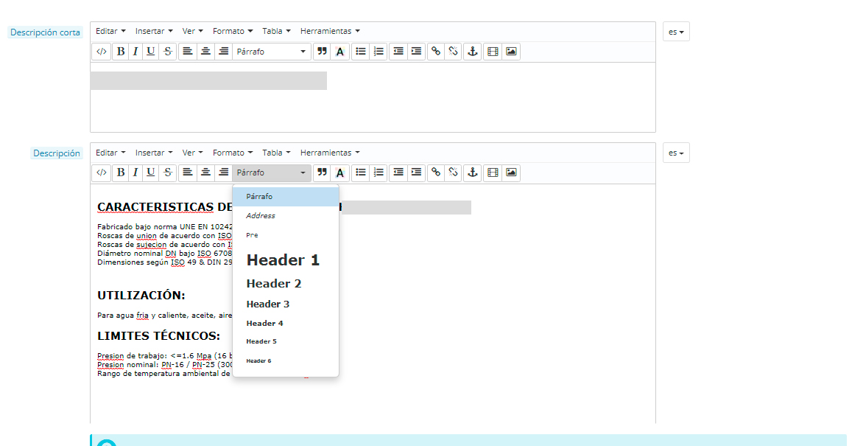Toggle bold in Descripción corta editor

121,52
